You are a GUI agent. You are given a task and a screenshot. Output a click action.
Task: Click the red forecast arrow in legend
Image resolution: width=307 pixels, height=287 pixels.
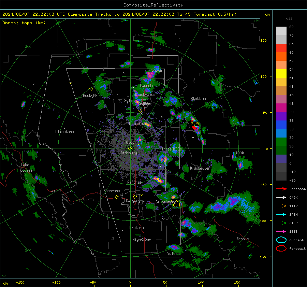pos(281,189)
